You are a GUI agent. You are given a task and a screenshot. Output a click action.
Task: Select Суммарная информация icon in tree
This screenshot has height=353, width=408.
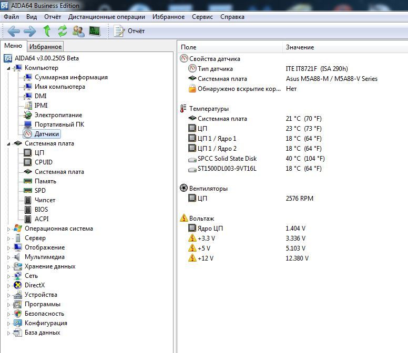(x=27, y=77)
